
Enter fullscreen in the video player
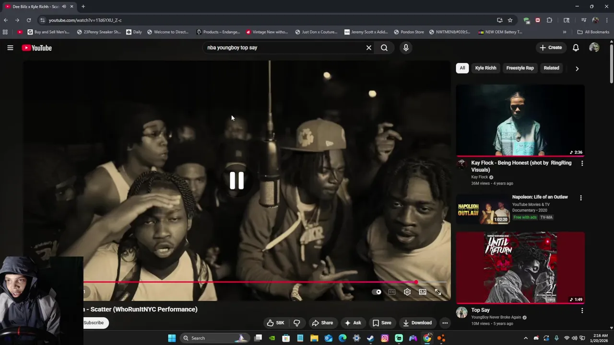coord(438,292)
